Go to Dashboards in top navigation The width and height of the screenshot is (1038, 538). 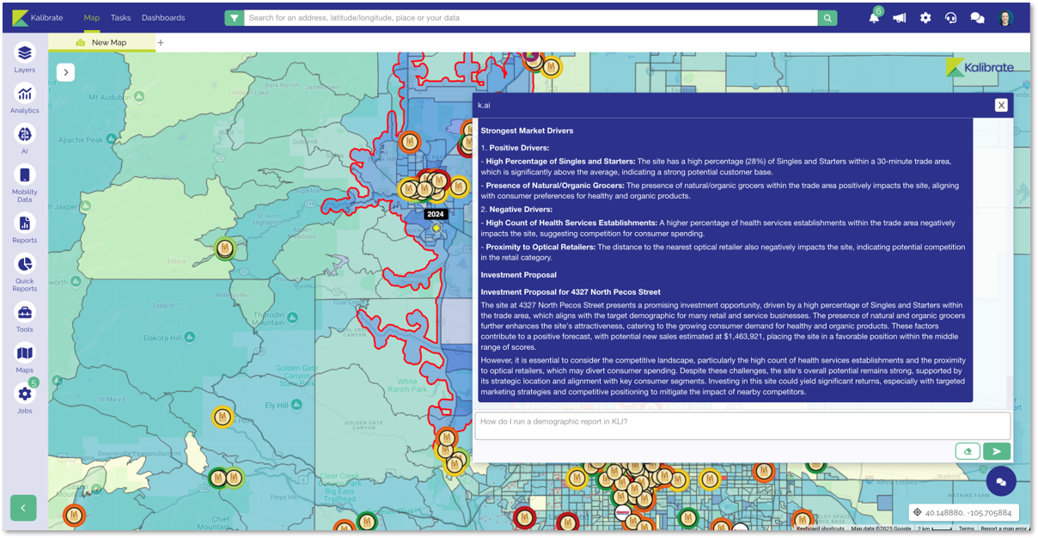[163, 18]
